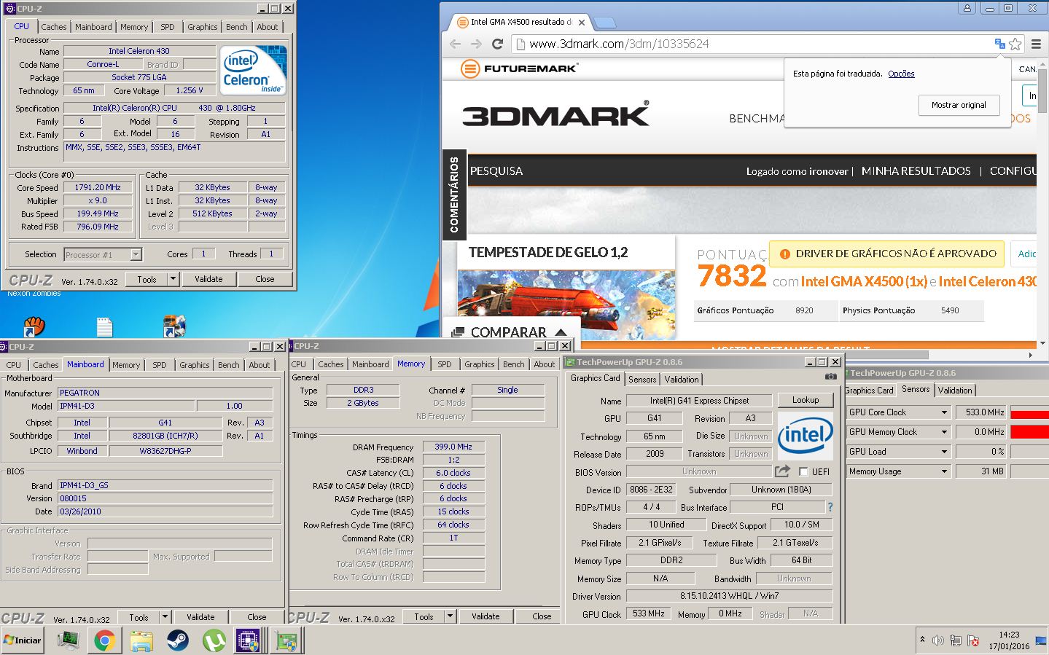Image resolution: width=1049 pixels, height=655 pixels.
Task: Click the Tempestade de Gelo benchmark thumbnail
Action: 566,304
